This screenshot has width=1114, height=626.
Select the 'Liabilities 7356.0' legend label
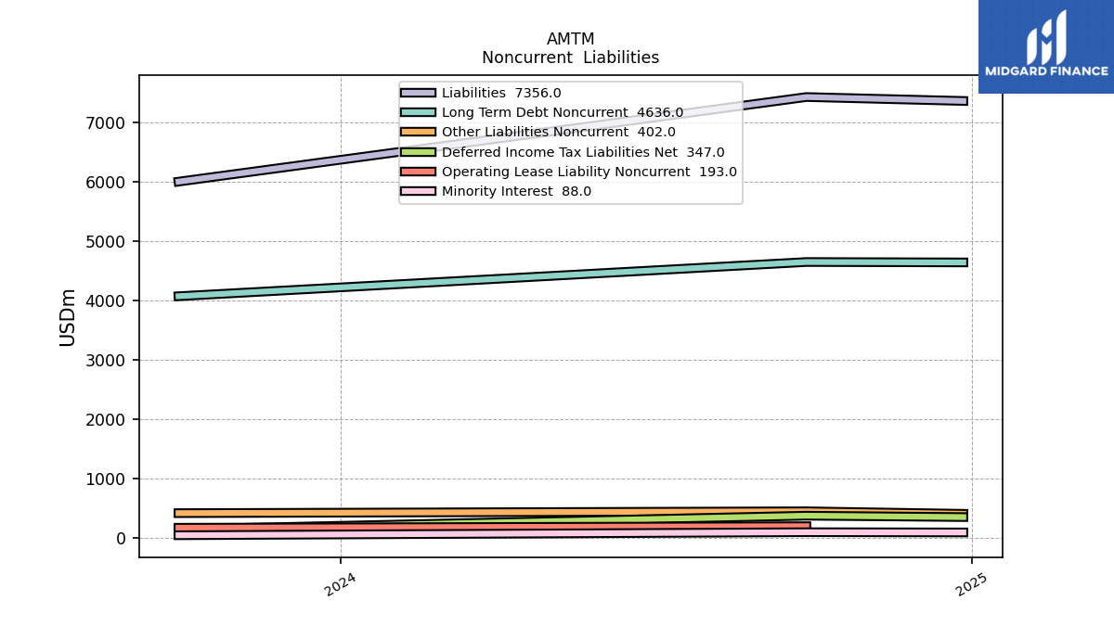tap(501, 93)
